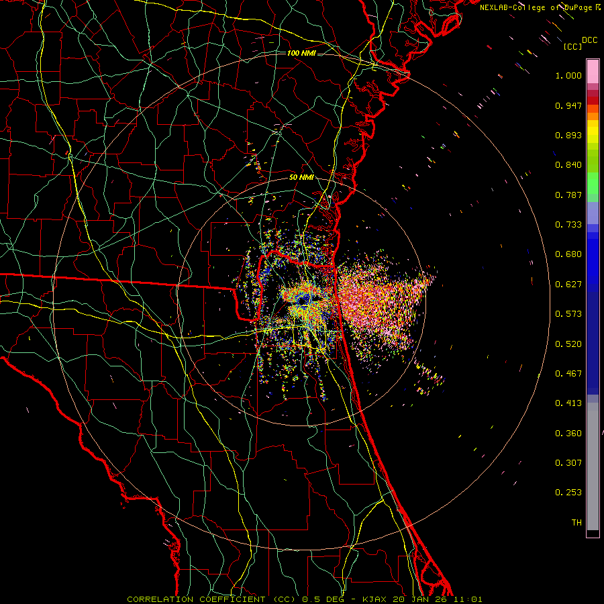
Task: Click the 0.893 scale label
Action: click(x=568, y=135)
